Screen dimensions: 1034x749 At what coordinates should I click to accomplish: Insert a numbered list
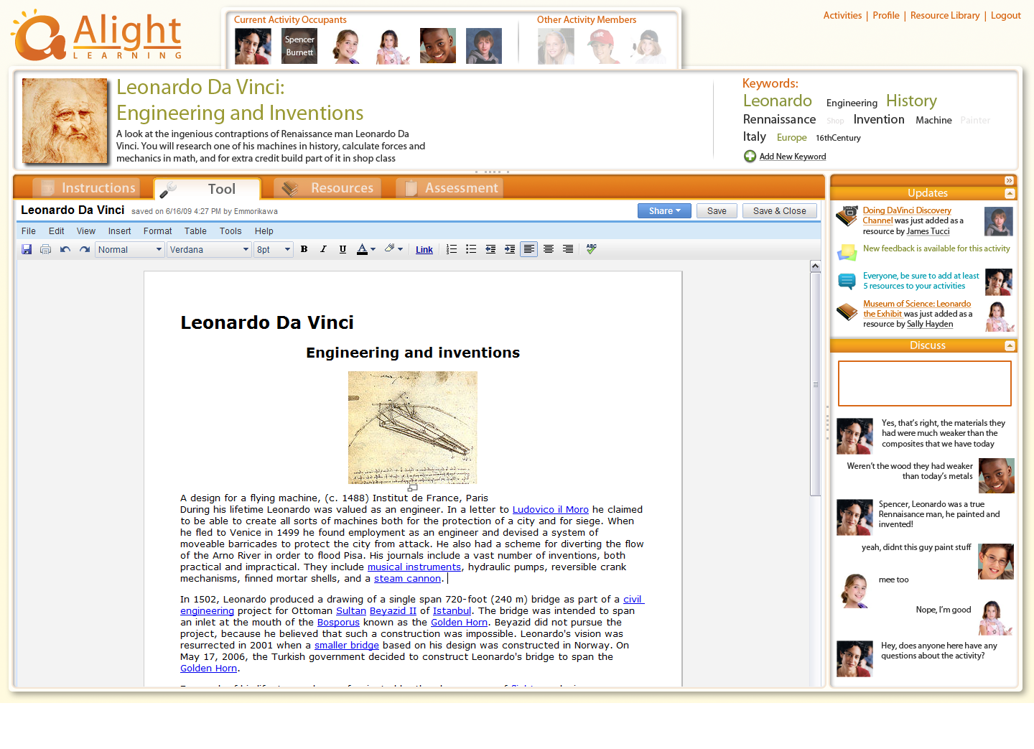pyautogui.click(x=452, y=249)
